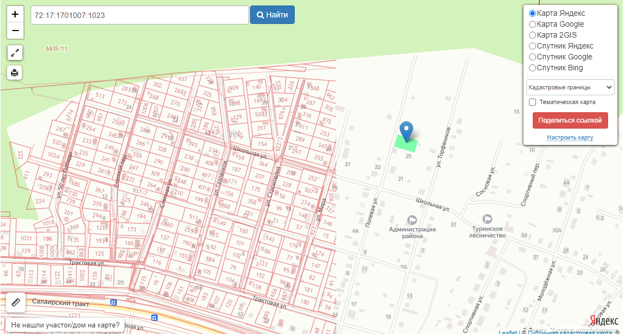This screenshot has width=625, height=334.
Task: Choose the Карта 2GIS option
Action: pyautogui.click(x=532, y=35)
